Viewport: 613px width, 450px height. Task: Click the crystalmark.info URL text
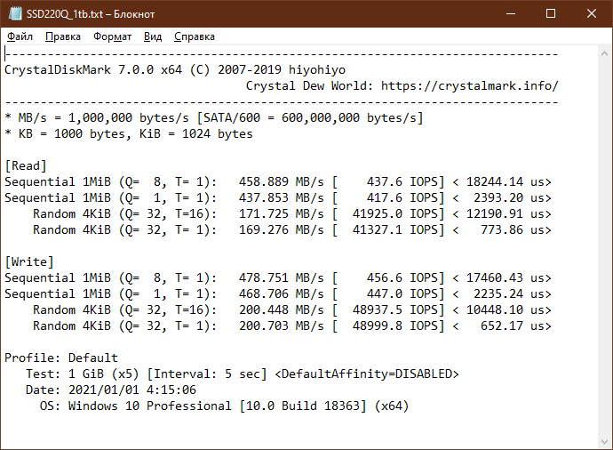470,85
